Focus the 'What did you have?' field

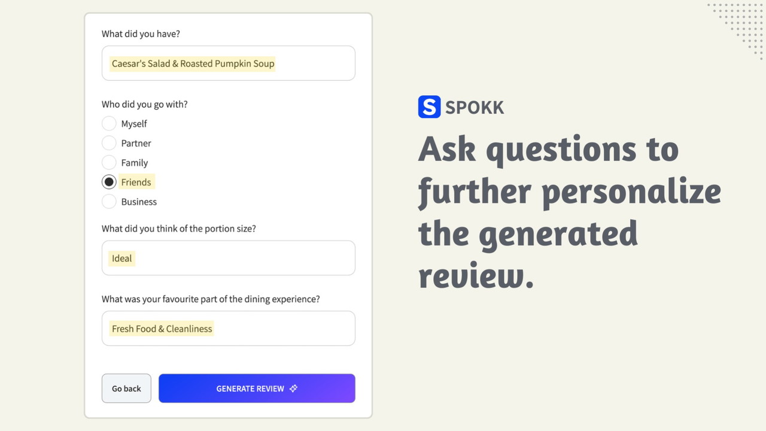click(228, 63)
